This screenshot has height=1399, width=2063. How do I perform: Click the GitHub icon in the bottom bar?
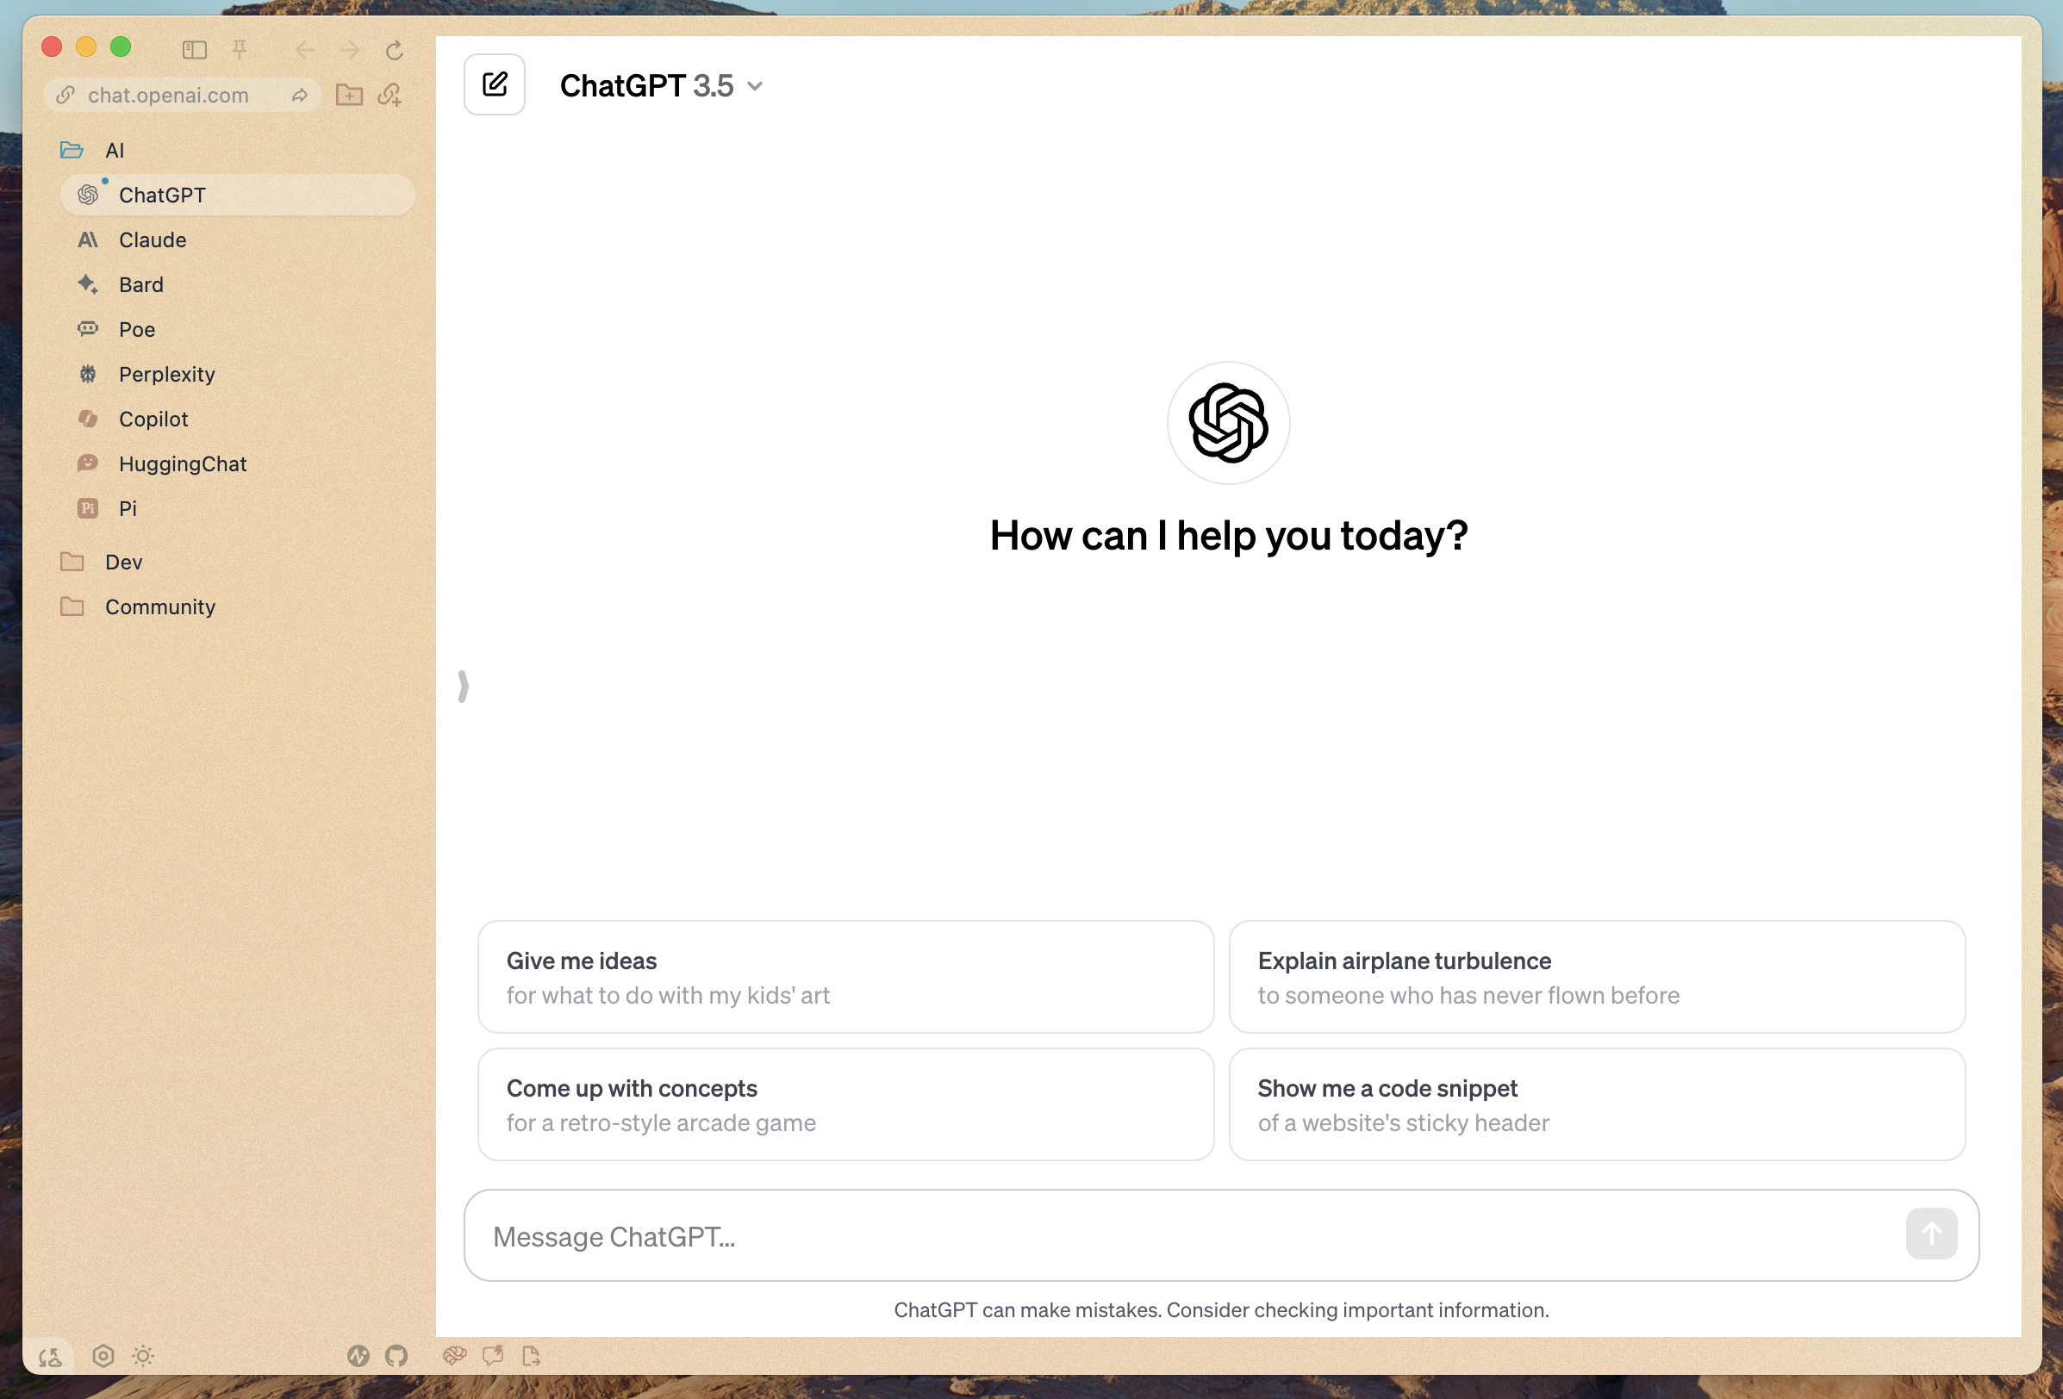click(396, 1355)
